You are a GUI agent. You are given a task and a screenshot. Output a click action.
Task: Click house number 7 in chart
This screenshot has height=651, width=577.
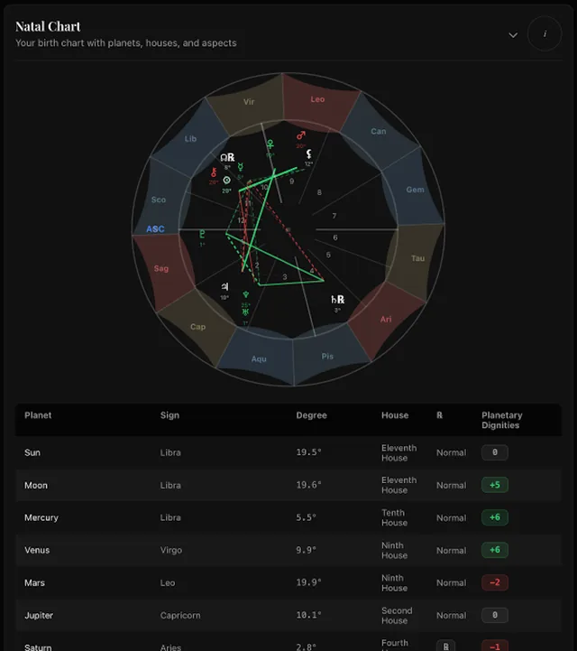[x=334, y=216]
